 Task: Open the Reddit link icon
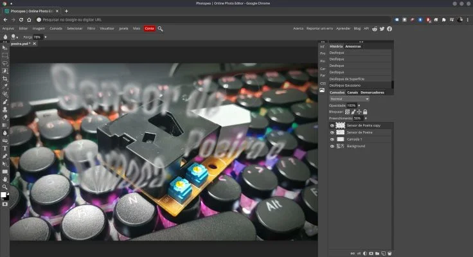[x=375, y=29]
